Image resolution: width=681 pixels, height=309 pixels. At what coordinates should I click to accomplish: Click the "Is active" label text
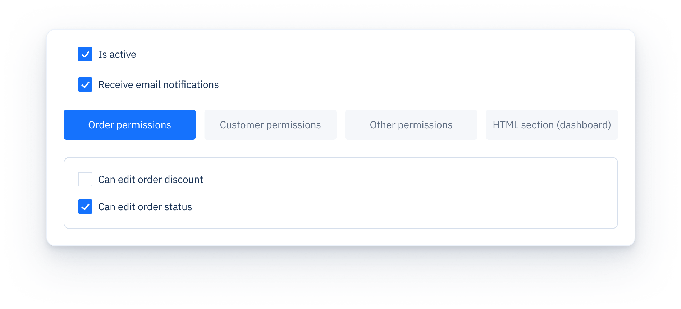pyautogui.click(x=117, y=55)
